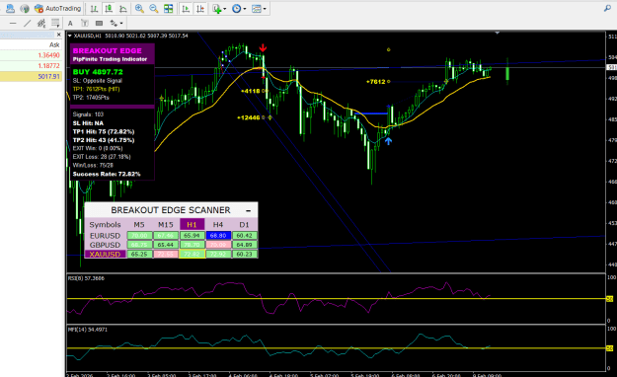Switch chart to candlestick style

click(109, 9)
